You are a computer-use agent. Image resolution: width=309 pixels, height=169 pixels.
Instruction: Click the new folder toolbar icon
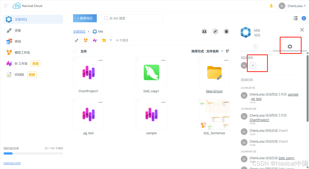click(x=104, y=40)
